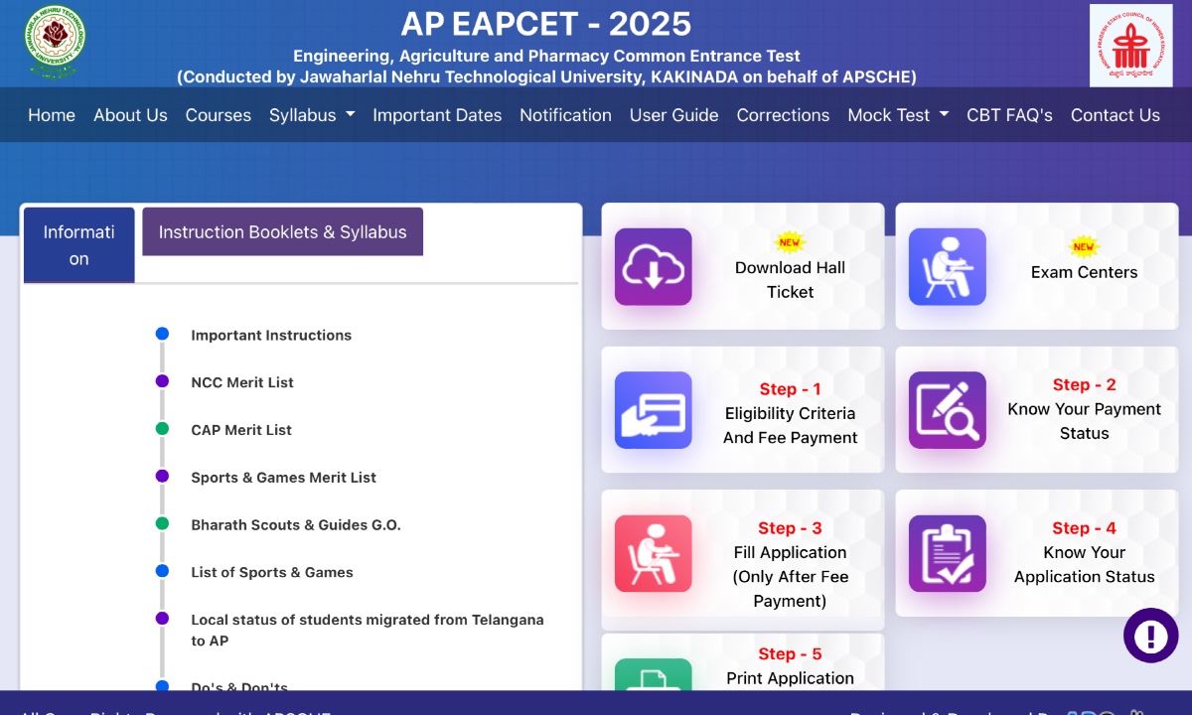1192x715 pixels.
Task: Click the green bullet beside CAP Merit List
Action: pyautogui.click(x=162, y=429)
